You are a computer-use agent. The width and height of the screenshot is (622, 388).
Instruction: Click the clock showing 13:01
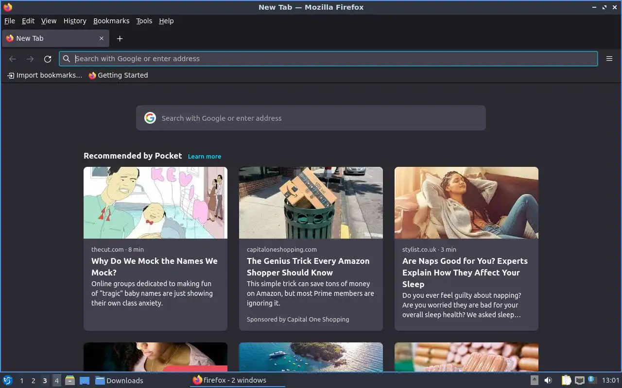610,380
